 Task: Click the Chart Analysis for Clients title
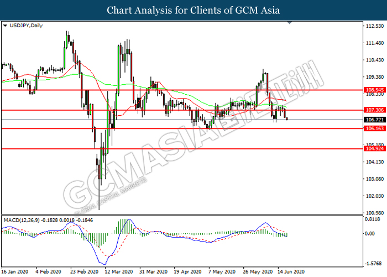pos(193,11)
